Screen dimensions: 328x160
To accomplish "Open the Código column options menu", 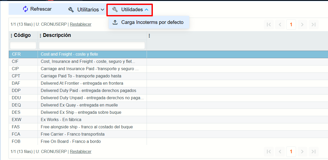I will point(11,36).
